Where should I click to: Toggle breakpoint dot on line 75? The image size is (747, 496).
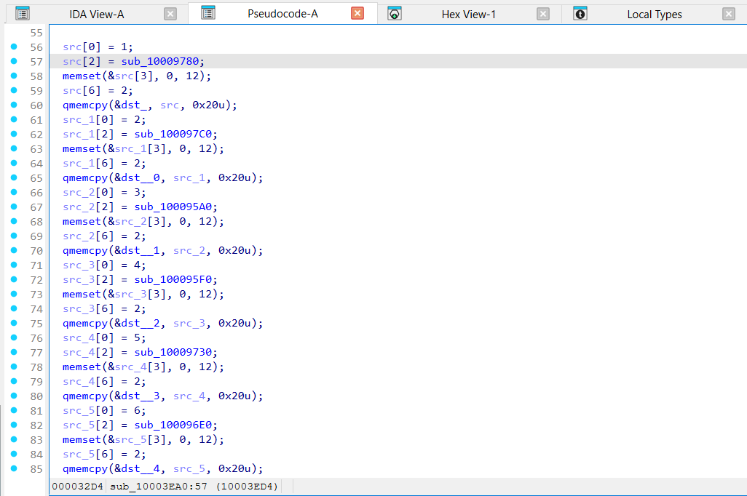[x=14, y=323]
